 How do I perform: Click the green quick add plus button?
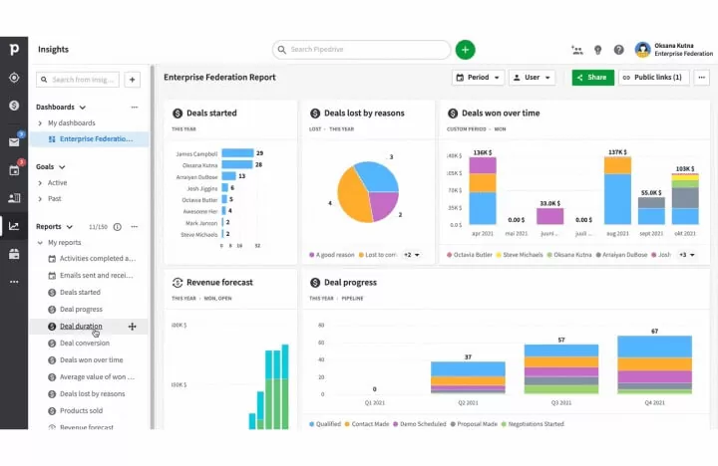466,50
